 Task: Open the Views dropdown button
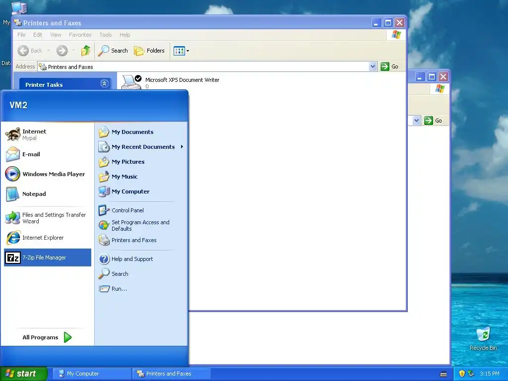pyautogui.click(x=181, y=51)
